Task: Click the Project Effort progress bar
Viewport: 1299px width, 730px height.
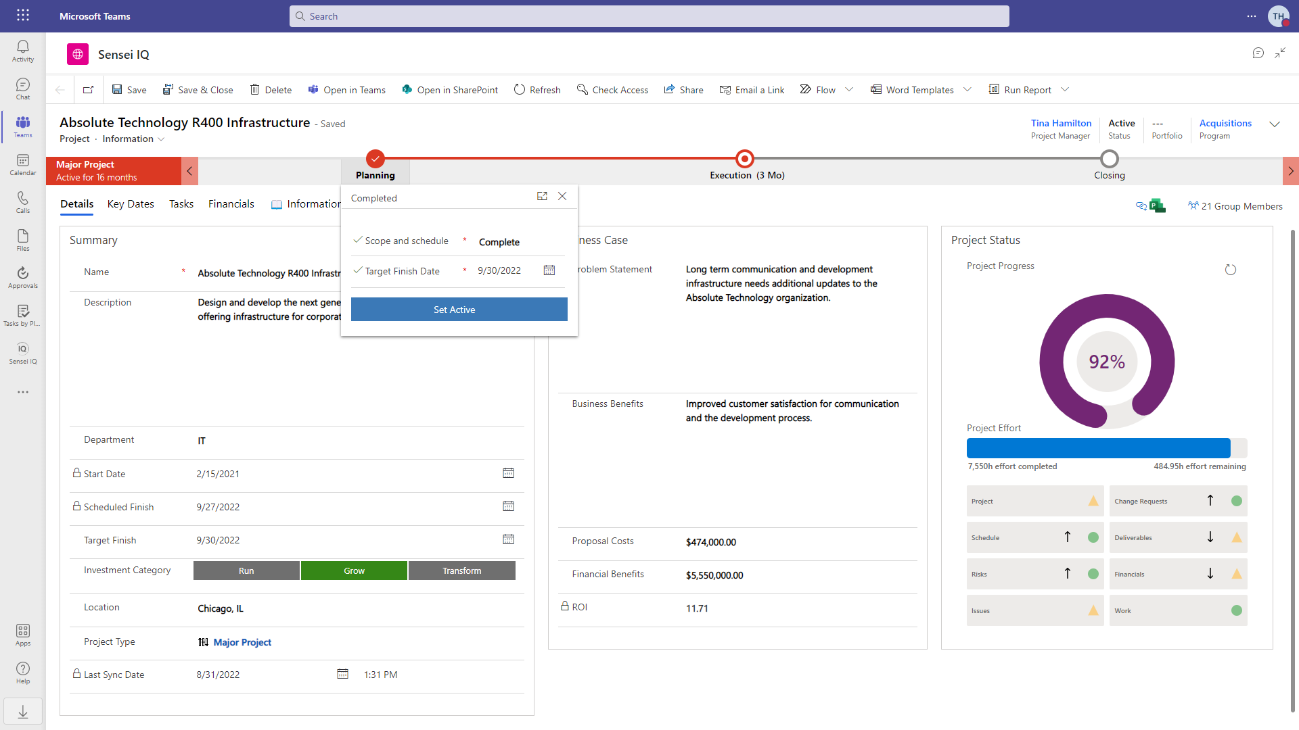Action: (1107, 448)
